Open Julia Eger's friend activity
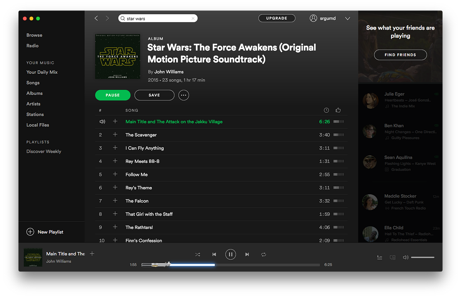The width and height of the screenshot is (461, 298). point(400,100)
